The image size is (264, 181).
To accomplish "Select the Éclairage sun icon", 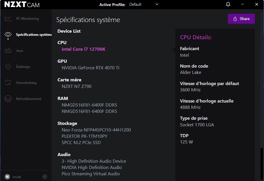I will (x=8, y=66).
